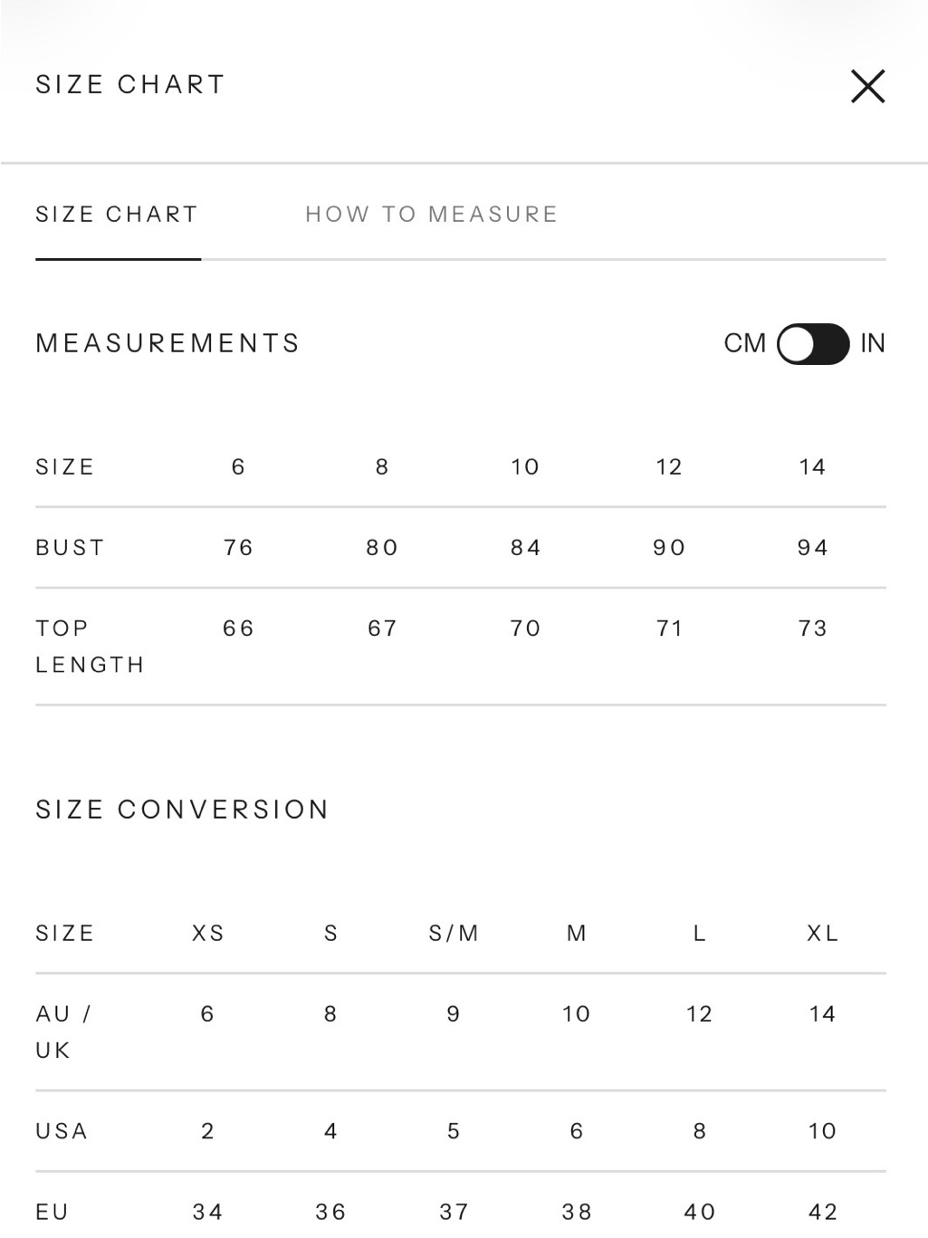Switch to the How To Measure tab
This screenshot has height=1238, width=928.
431,215
